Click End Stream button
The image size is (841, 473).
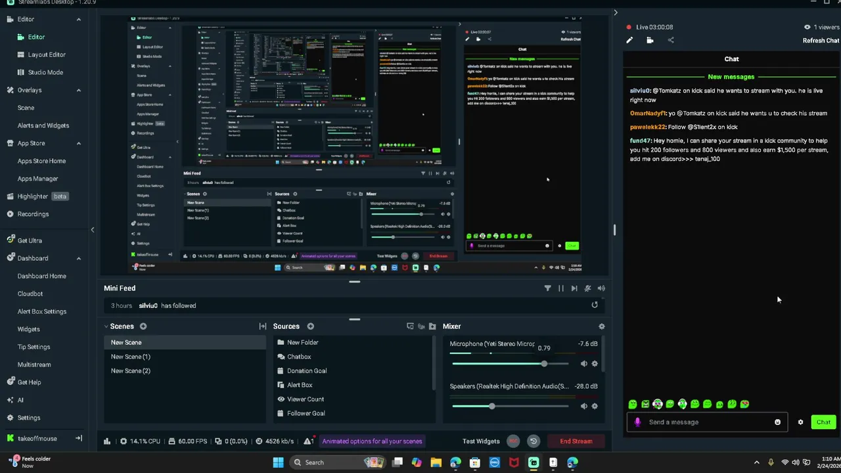coord(576,441)
